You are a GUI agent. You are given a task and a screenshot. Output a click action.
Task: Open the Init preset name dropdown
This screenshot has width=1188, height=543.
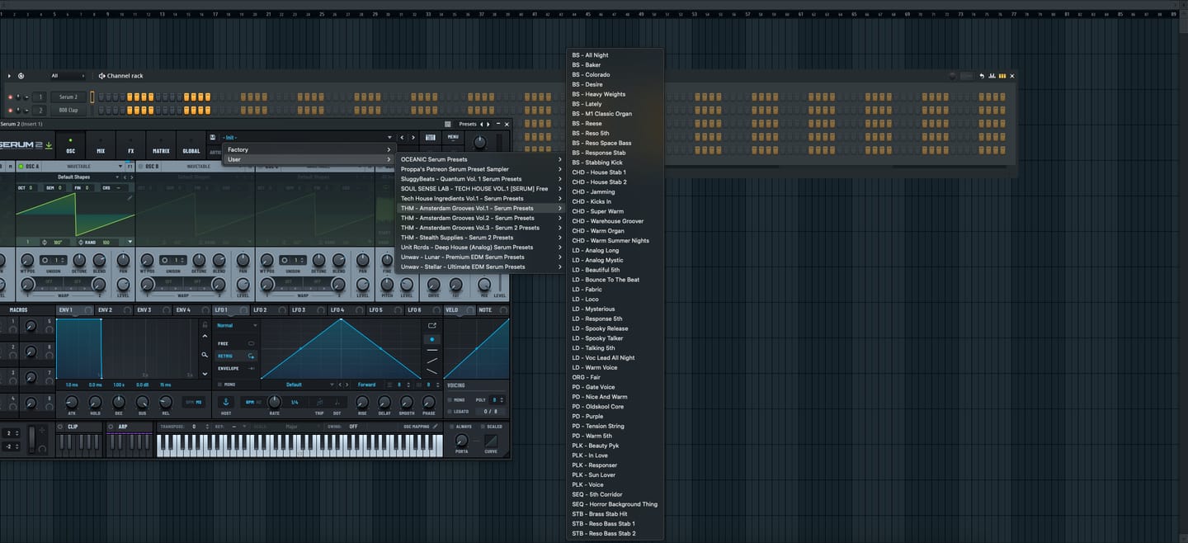[x=307, y=137]
